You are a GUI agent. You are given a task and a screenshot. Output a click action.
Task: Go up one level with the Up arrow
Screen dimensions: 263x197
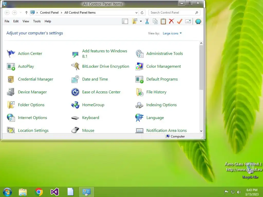pyautogui.click(x=26, y=13)
